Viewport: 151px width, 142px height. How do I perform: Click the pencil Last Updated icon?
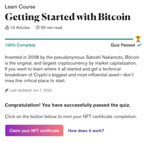tap(7, 90)
